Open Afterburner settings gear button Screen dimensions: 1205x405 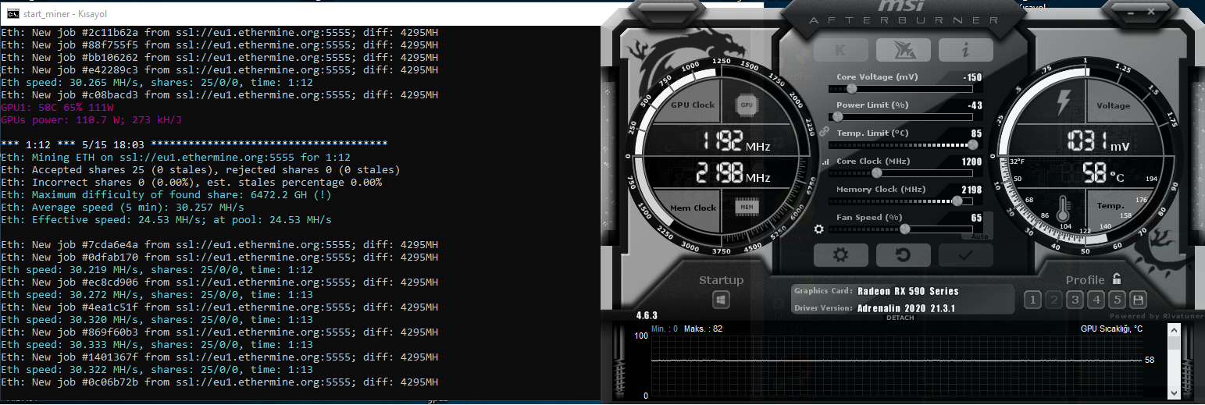tap(841, 255)
